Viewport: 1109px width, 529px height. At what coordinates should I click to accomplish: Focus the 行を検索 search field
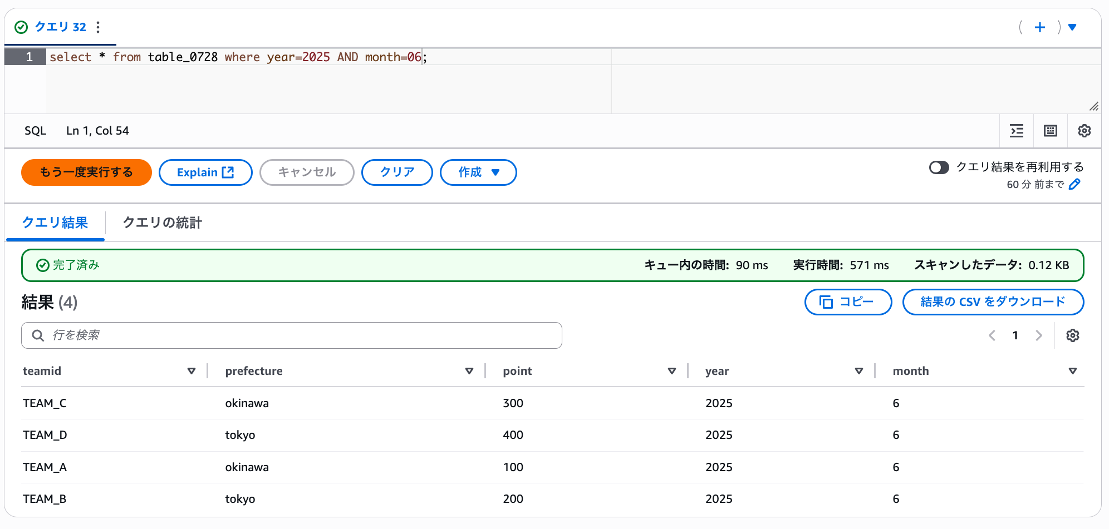[292, 335]
